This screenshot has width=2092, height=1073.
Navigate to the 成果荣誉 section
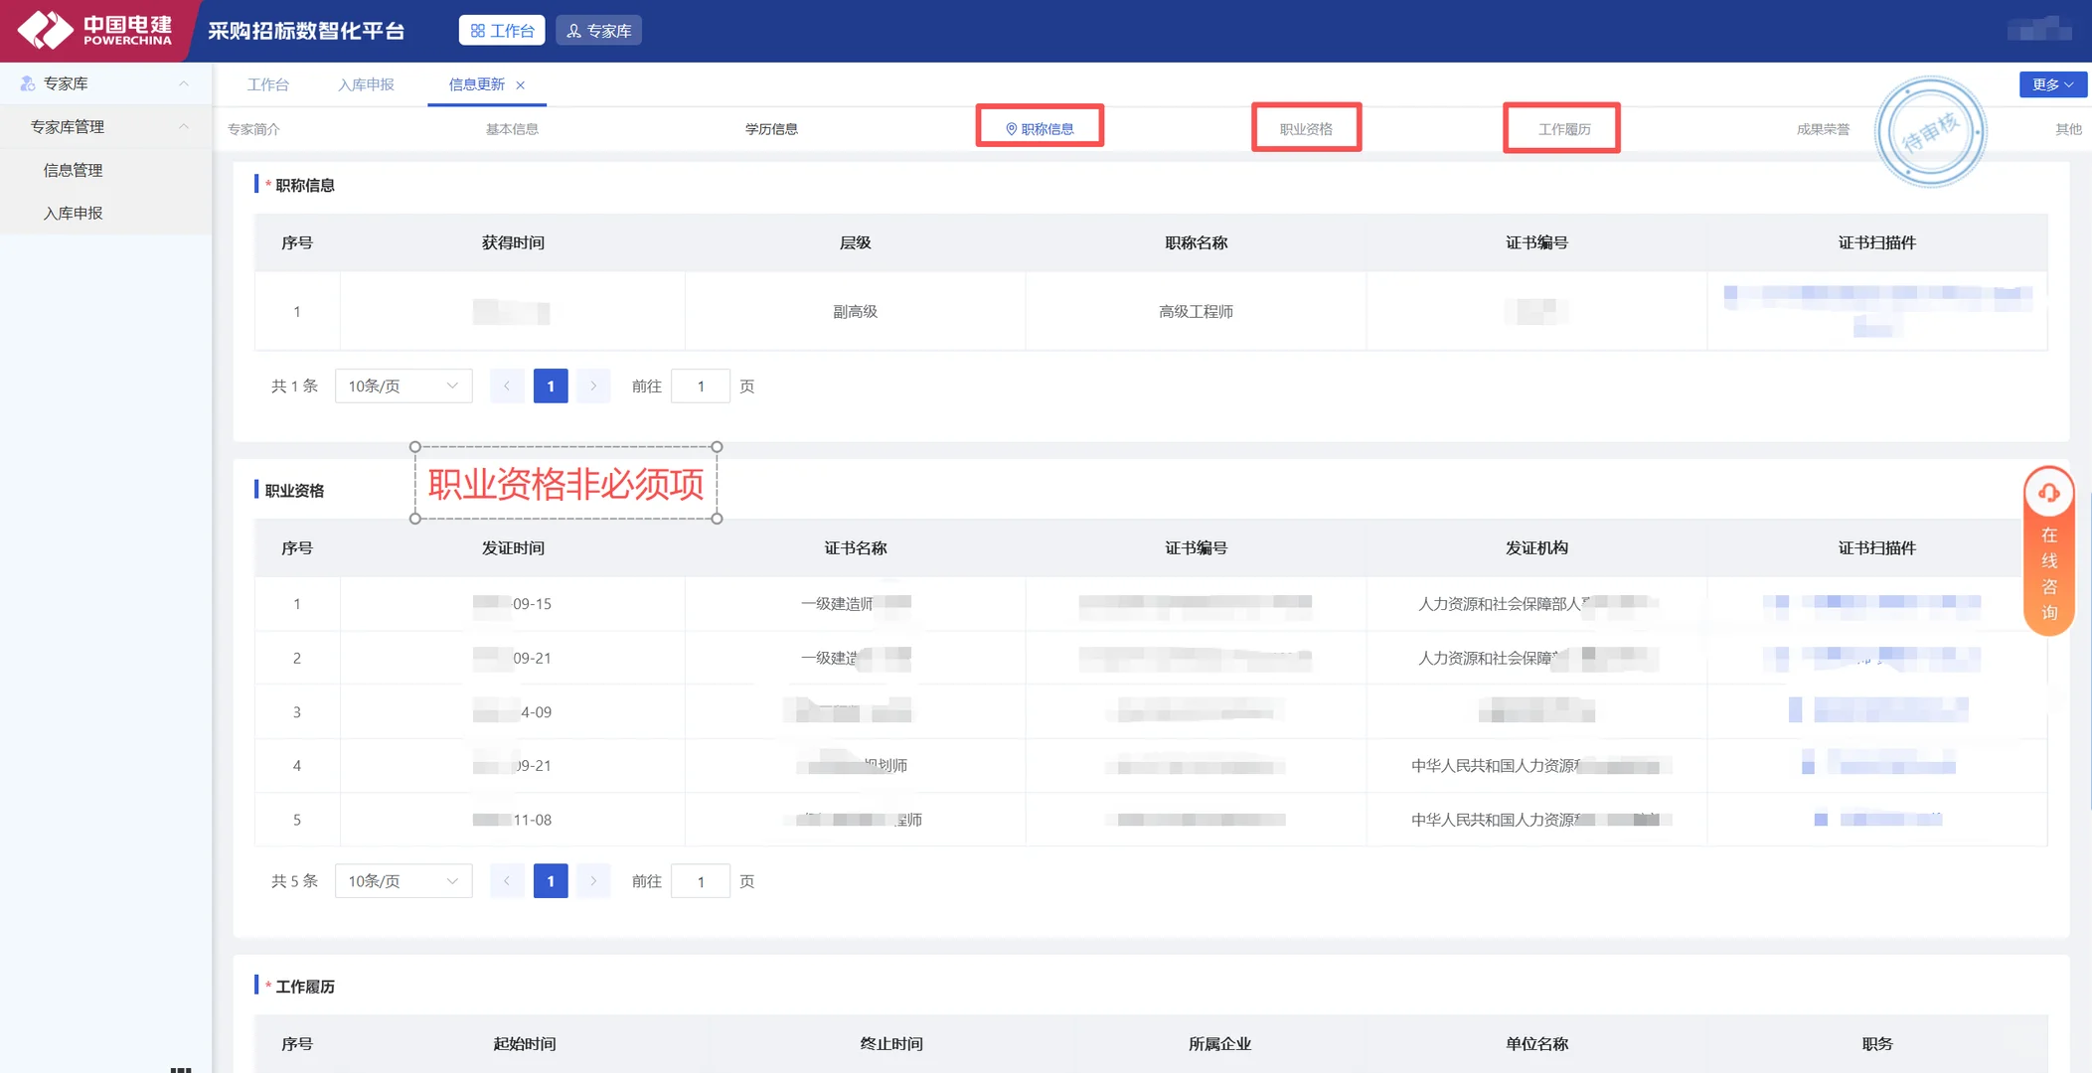[x=1824, y=128]
